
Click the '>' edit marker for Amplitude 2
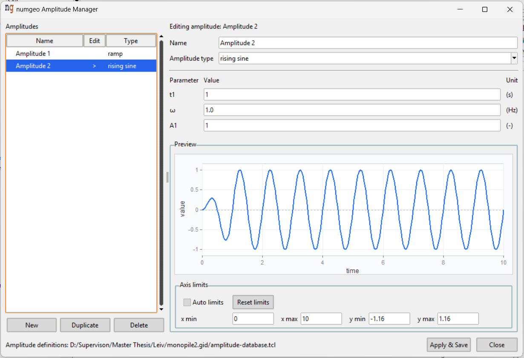(x=94, y=66)
